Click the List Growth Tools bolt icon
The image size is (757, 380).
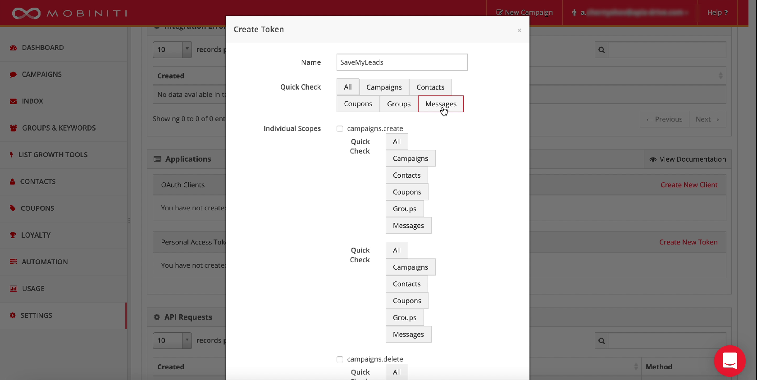pos(12,155)
